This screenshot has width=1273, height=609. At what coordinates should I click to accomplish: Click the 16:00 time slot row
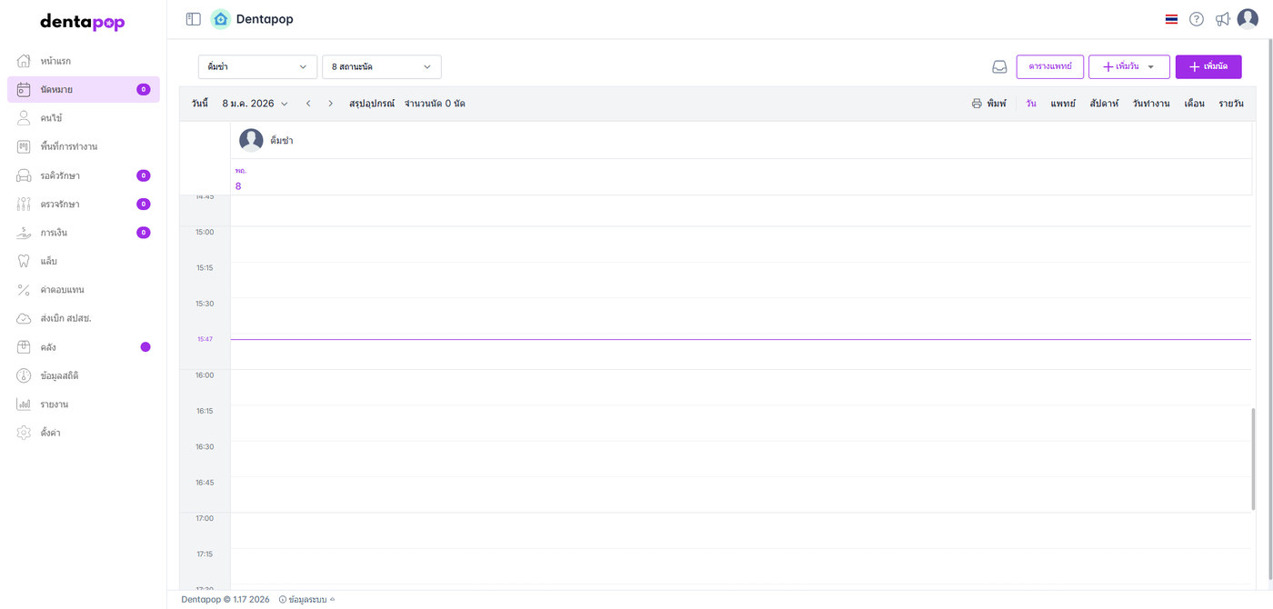(x=740, y=387)
